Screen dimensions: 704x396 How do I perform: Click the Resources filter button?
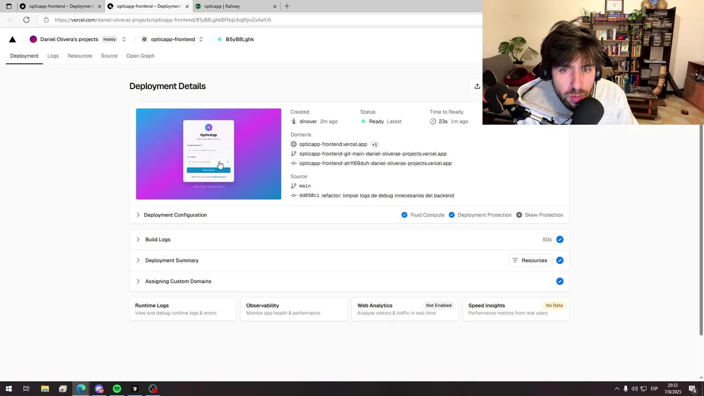coord(530,260)
